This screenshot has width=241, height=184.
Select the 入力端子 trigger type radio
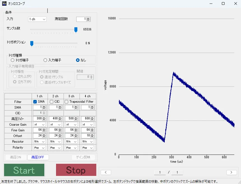[45, 60]
